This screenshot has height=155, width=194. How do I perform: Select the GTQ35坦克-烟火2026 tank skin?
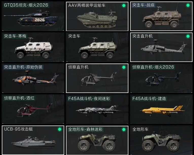tap(33, 16)
